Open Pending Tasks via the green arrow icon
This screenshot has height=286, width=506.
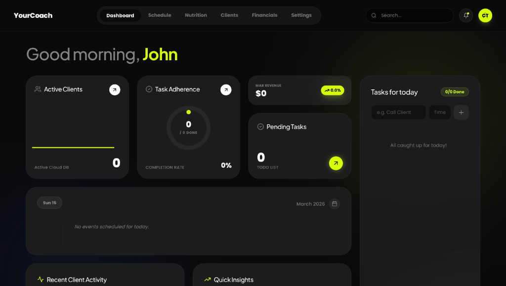pyautogui.click(x=336, y=163)
